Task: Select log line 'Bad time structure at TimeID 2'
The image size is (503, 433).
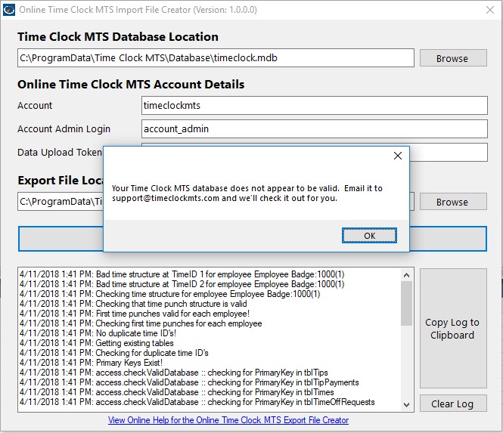Action: tap(182, 284)
